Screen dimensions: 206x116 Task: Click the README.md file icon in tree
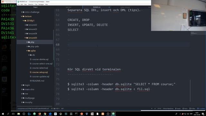pos(31,81)
